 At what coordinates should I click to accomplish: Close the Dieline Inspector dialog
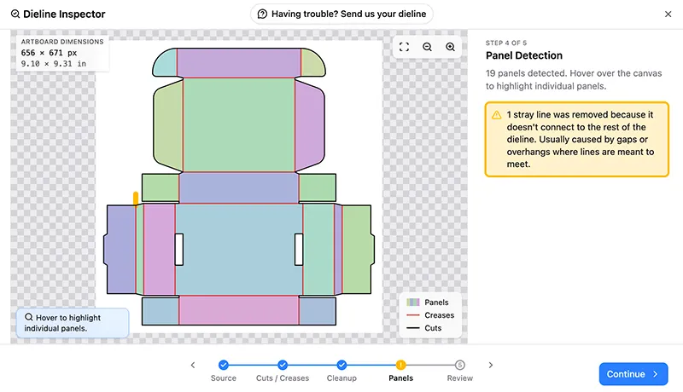point(668,14)
